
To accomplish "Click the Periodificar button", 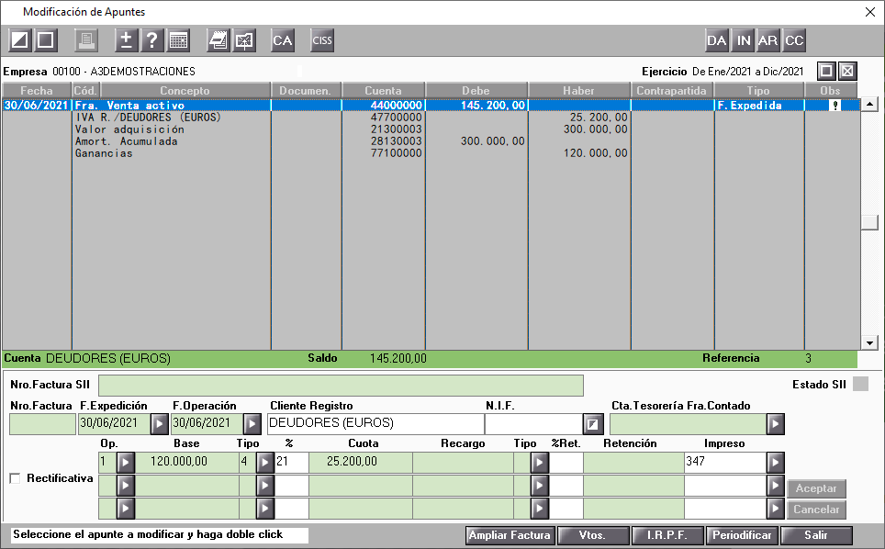I will (742, 535).
